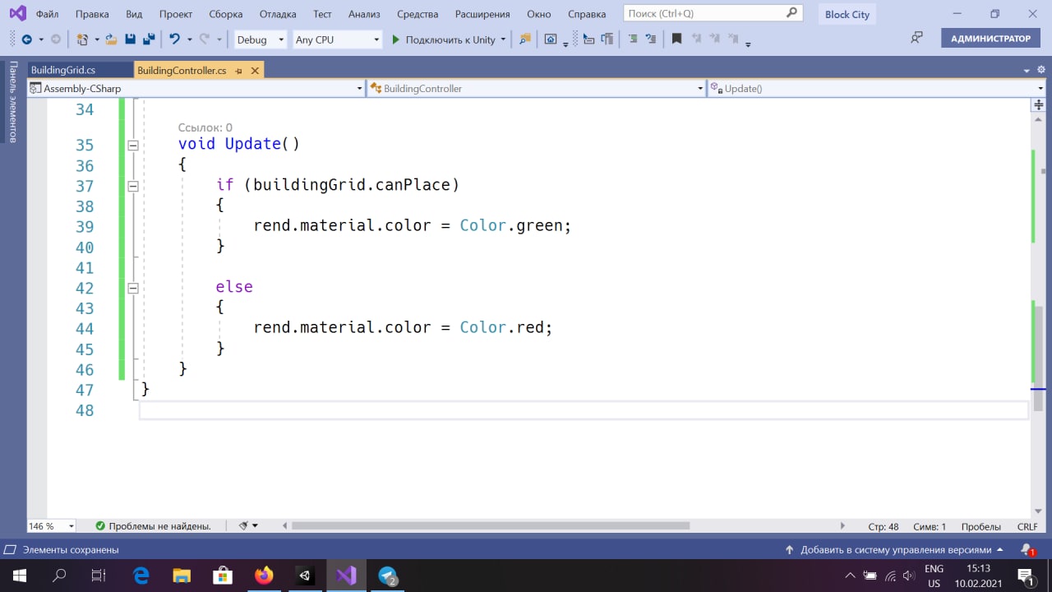Open the Панель элементов side panel
Screen dimensions: 1052x592
click(x=12, y=102)
